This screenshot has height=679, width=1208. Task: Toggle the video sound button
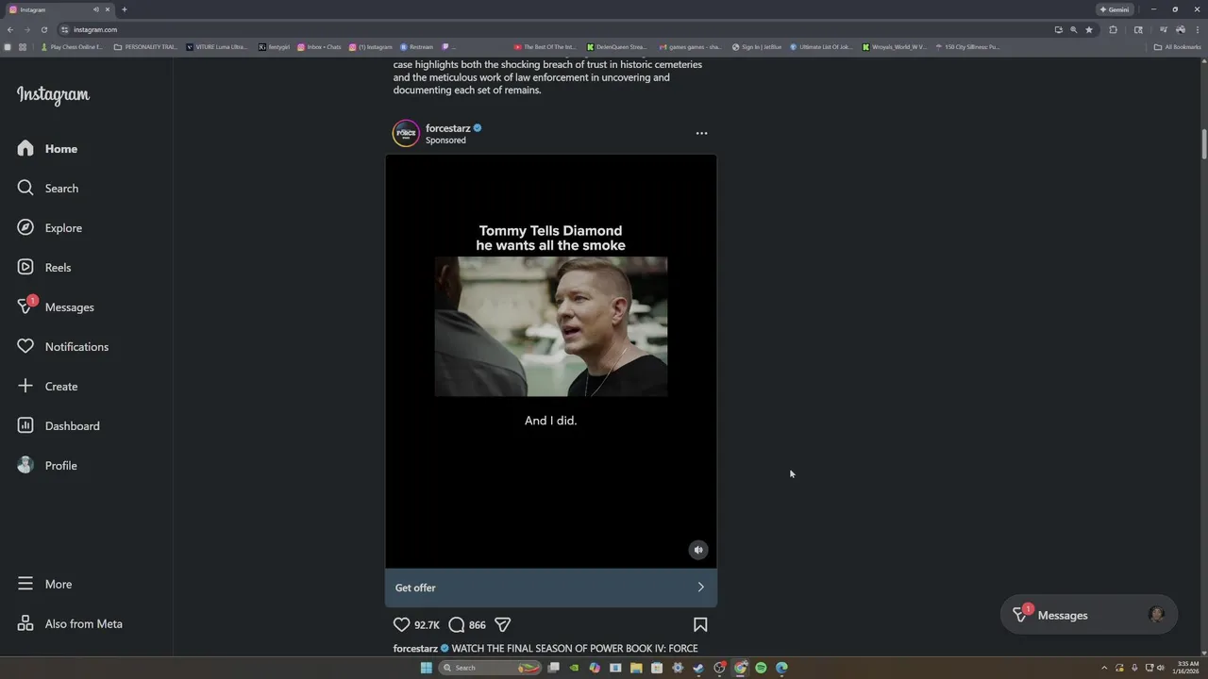click(x=698, y=550)
